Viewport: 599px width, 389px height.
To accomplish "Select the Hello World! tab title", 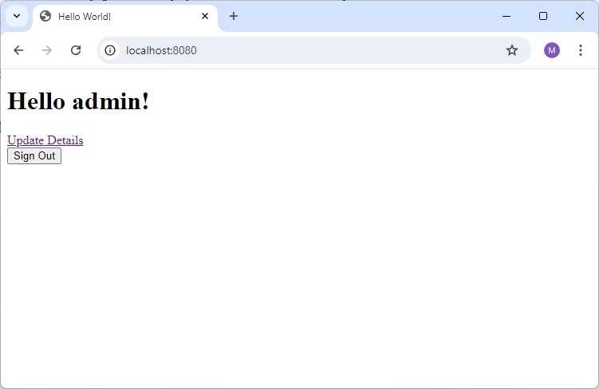I will pyautogui.click(x=85, y=16).
